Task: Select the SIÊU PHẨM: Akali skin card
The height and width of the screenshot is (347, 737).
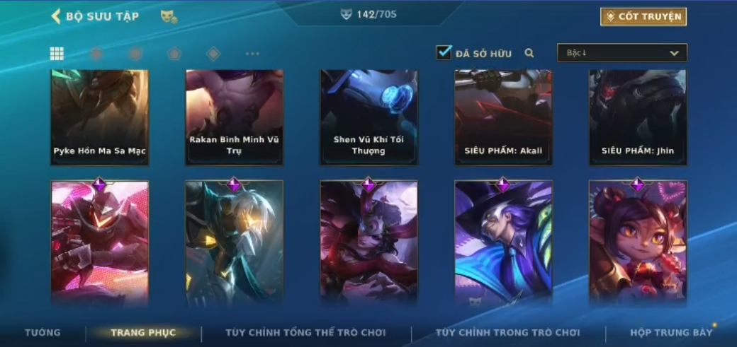Action: (503, 117)
